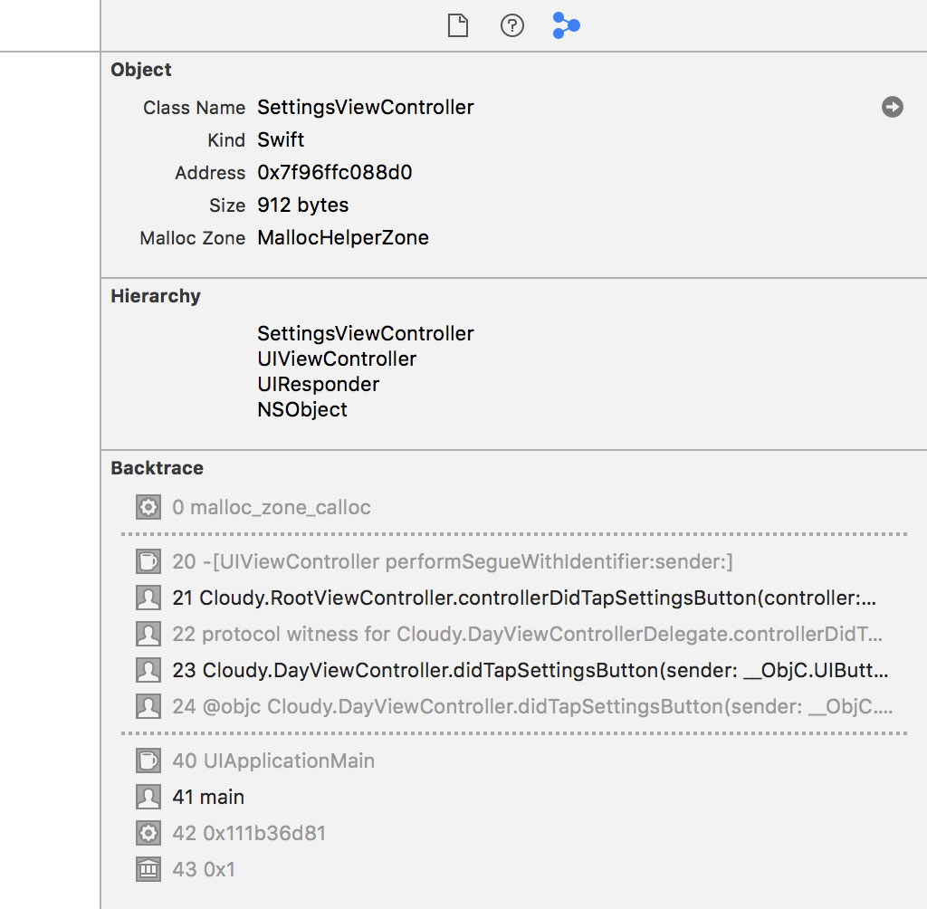The width and height of the screenshot is (927, 909).
Task: Click the library icon on frame 43
Action: (x=148, y=869)
